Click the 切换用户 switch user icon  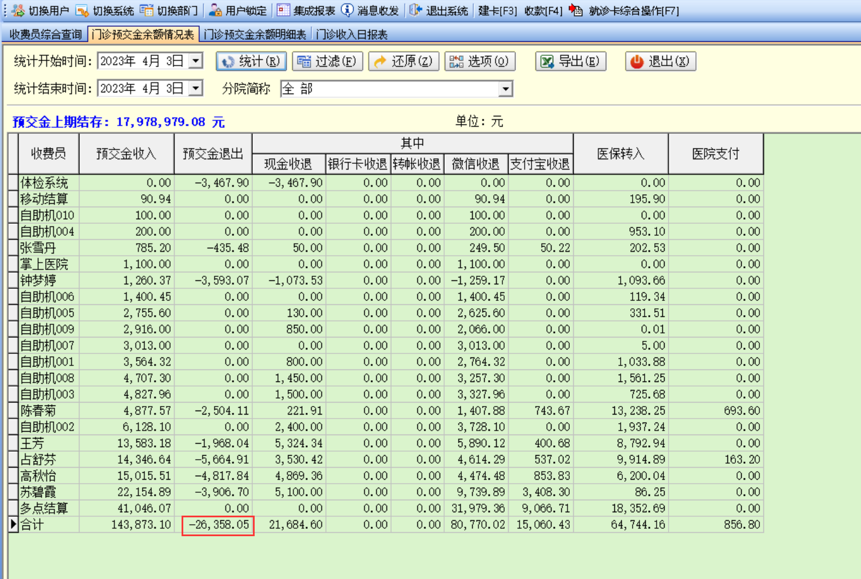[x=18, y=10]
